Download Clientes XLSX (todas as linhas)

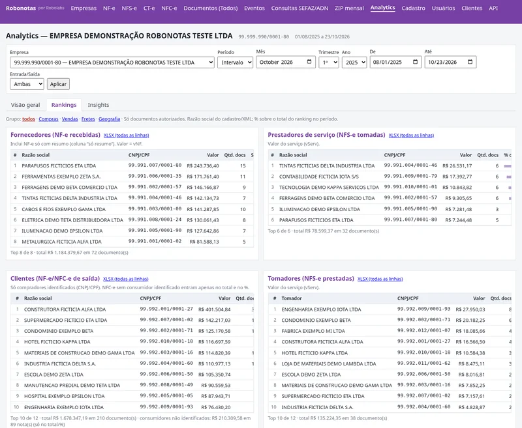point(126,279)
